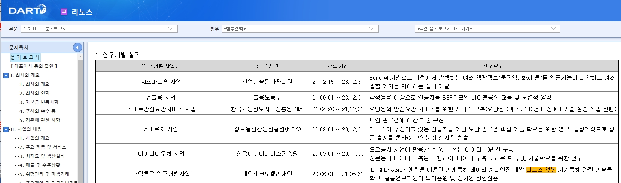Click the purple KOSDAQ badge icon beside 리노스
621x183 pixels.
pos(64,12)
